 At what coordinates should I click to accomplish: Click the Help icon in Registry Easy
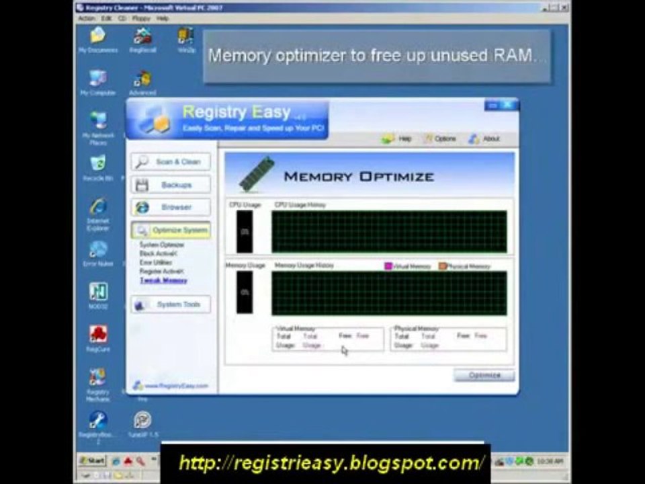pyautogui.click(x=388, y=138)
